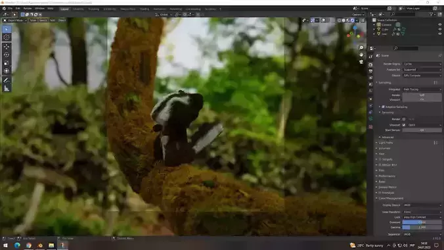Open the Tool tab in Properties editor

click(x=370, y=57)
